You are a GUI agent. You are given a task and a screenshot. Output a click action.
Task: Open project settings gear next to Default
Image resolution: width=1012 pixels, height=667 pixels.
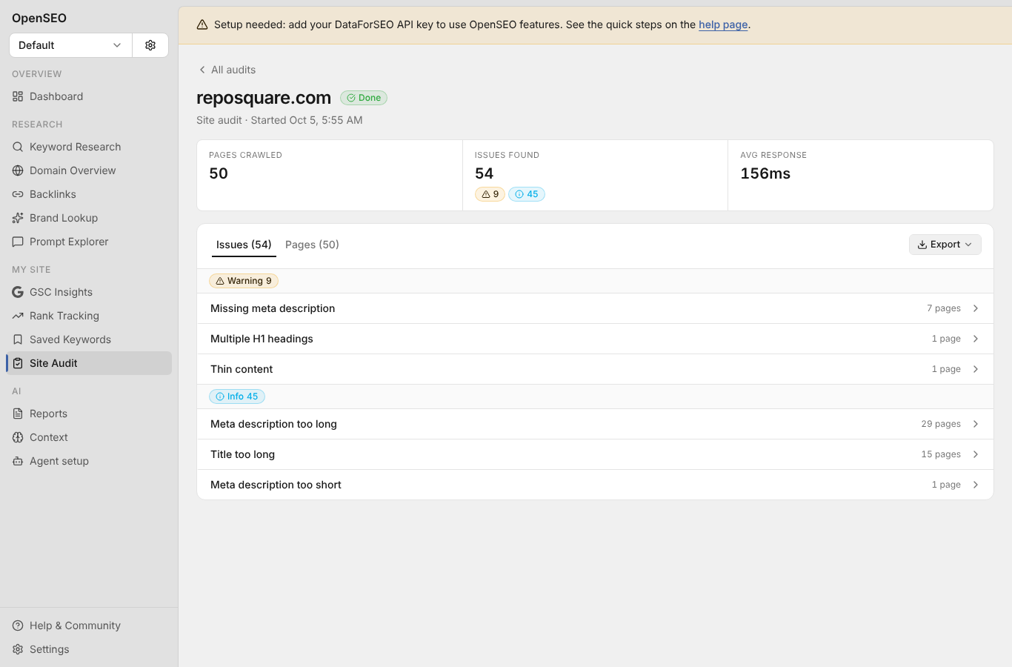(150, 45)
